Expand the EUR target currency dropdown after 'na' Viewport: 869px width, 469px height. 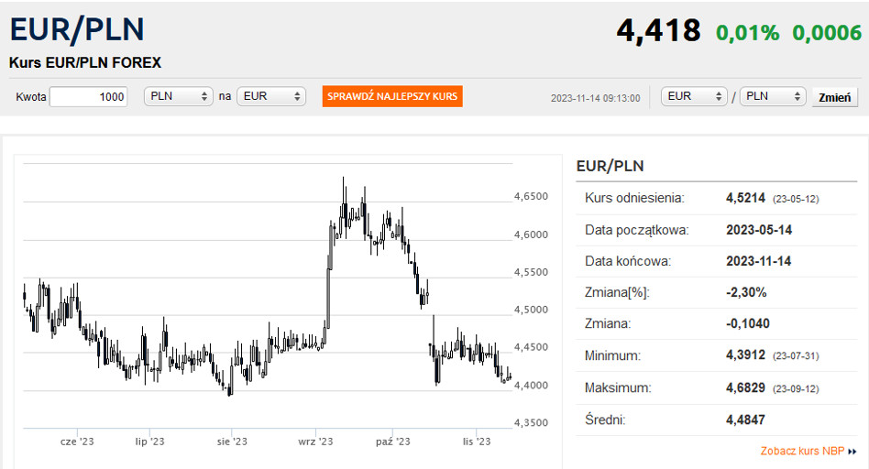point(270,96)
